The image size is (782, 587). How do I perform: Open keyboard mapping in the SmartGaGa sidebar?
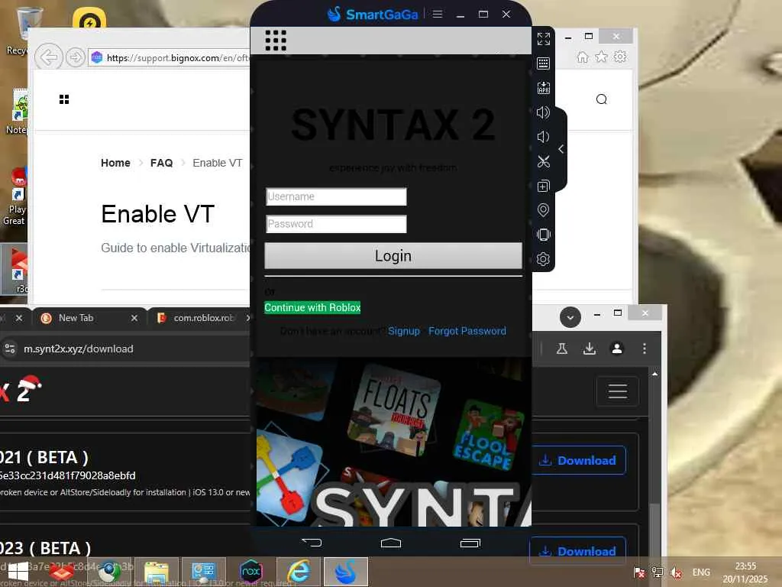[x=543, y=63]
